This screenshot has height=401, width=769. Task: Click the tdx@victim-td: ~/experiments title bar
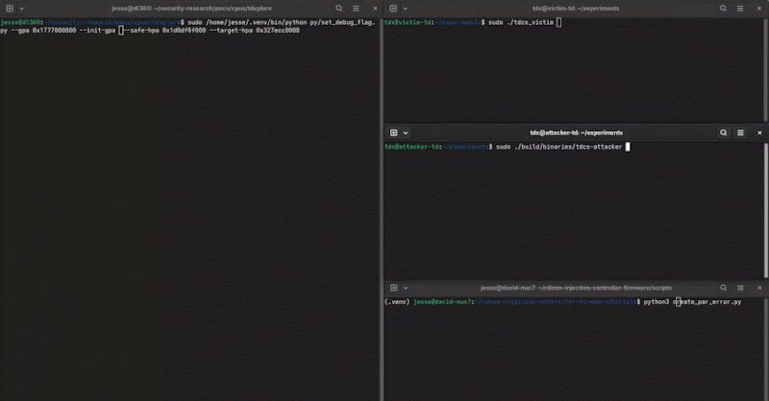pyautogui.click(x=576, y=9)
